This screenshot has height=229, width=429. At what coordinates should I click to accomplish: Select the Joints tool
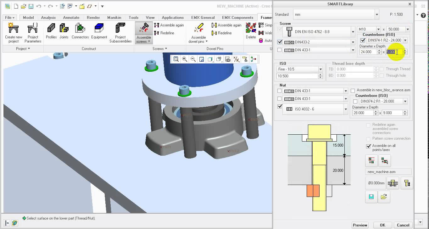coord(64,31)
